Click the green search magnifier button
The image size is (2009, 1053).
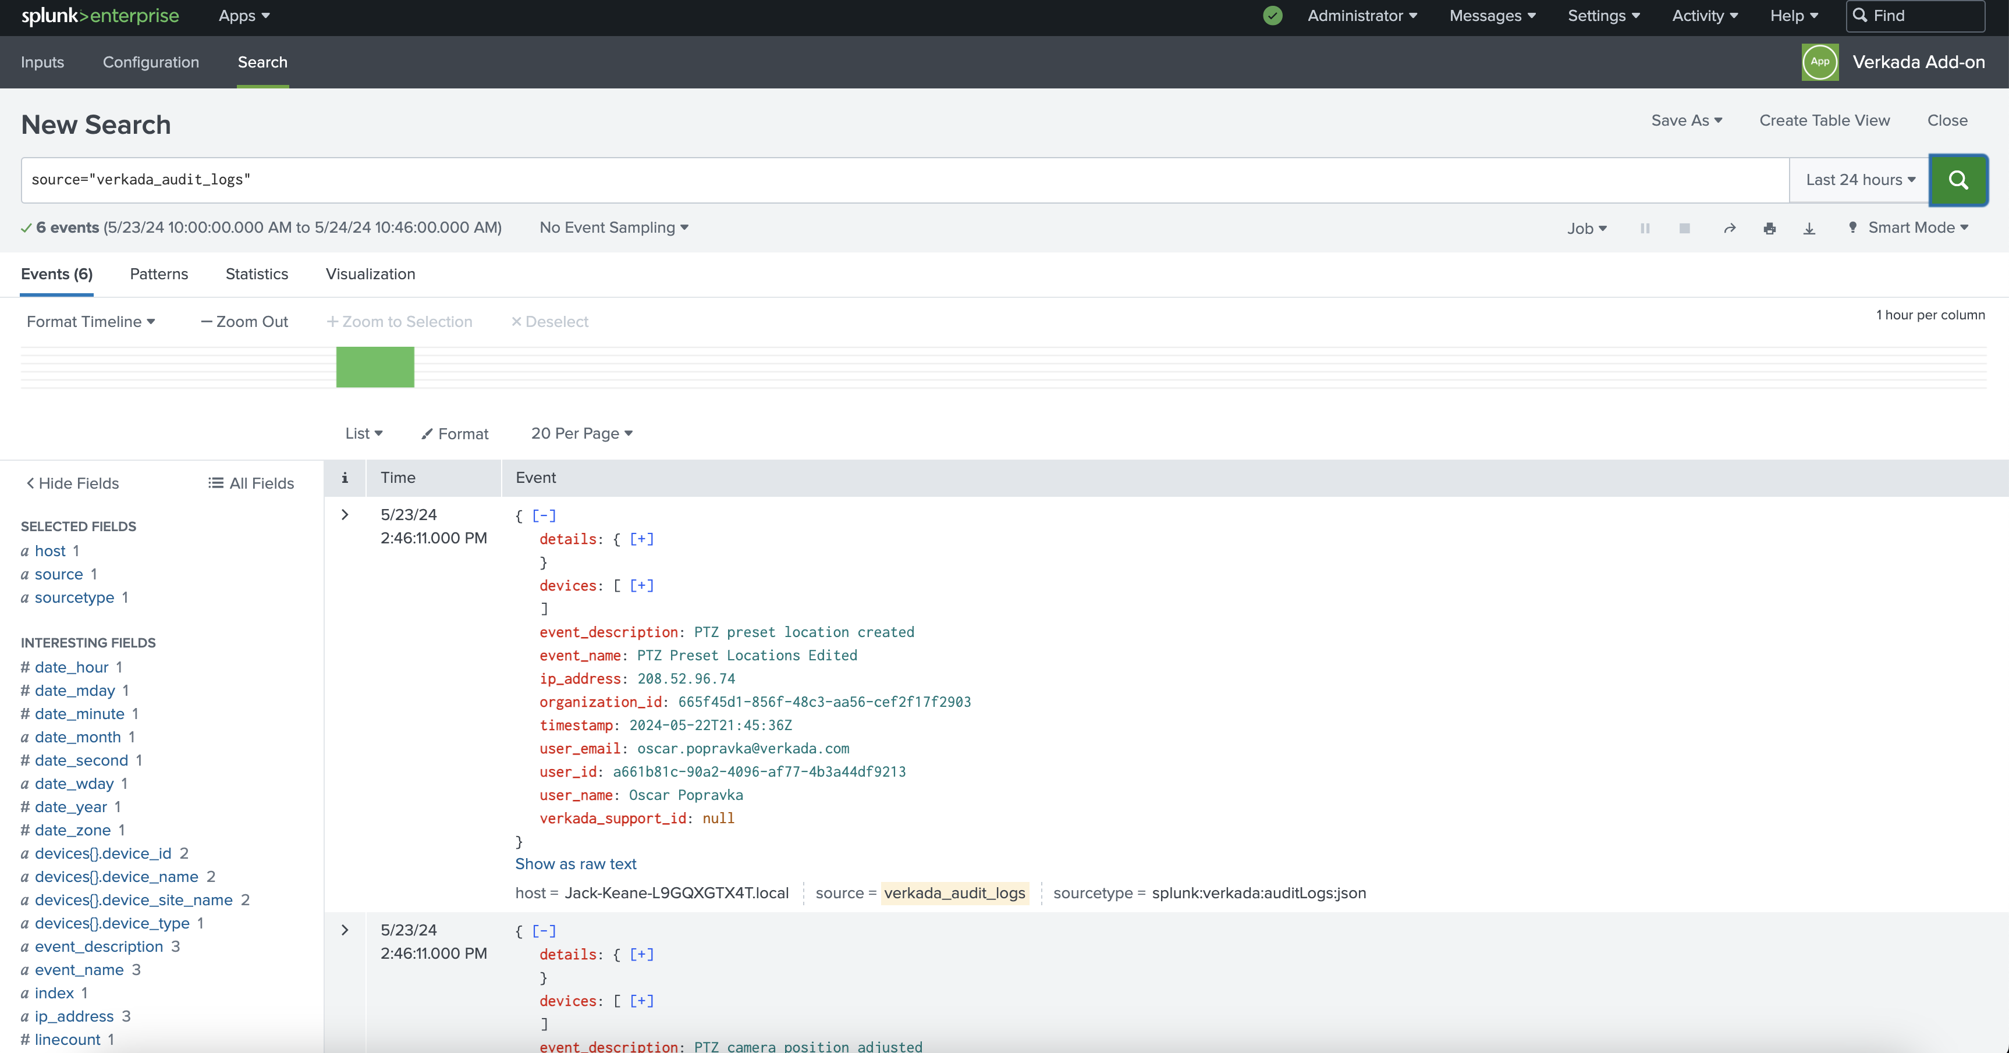pyautogui.click(x=1958, y=180)
